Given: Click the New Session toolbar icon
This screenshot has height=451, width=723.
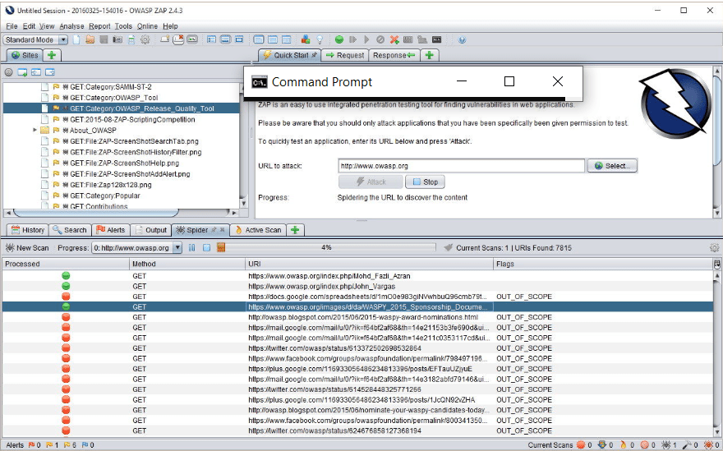Looking at the screenshot, I should (76, 39).
